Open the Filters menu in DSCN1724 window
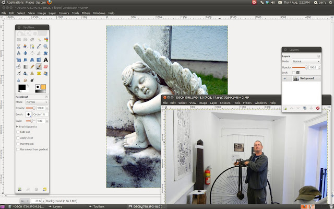The height and width of the screenshot is (209, 334). pos(86,13)
